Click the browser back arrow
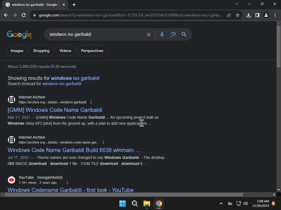Image resolution: width=281 pixels, height=210 pixels. (x=6, y=15)
